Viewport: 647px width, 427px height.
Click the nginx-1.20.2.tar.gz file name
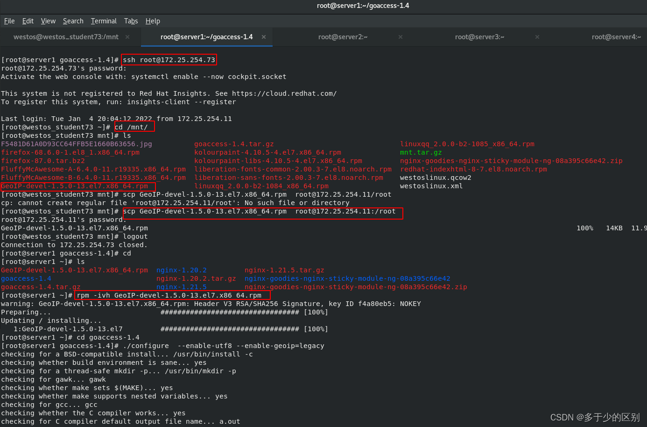(x=196, y=278)
